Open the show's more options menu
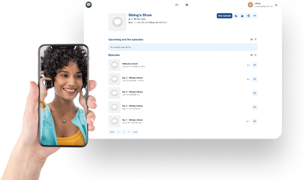Screen dimensions: 304x180 tap(255, 16)
